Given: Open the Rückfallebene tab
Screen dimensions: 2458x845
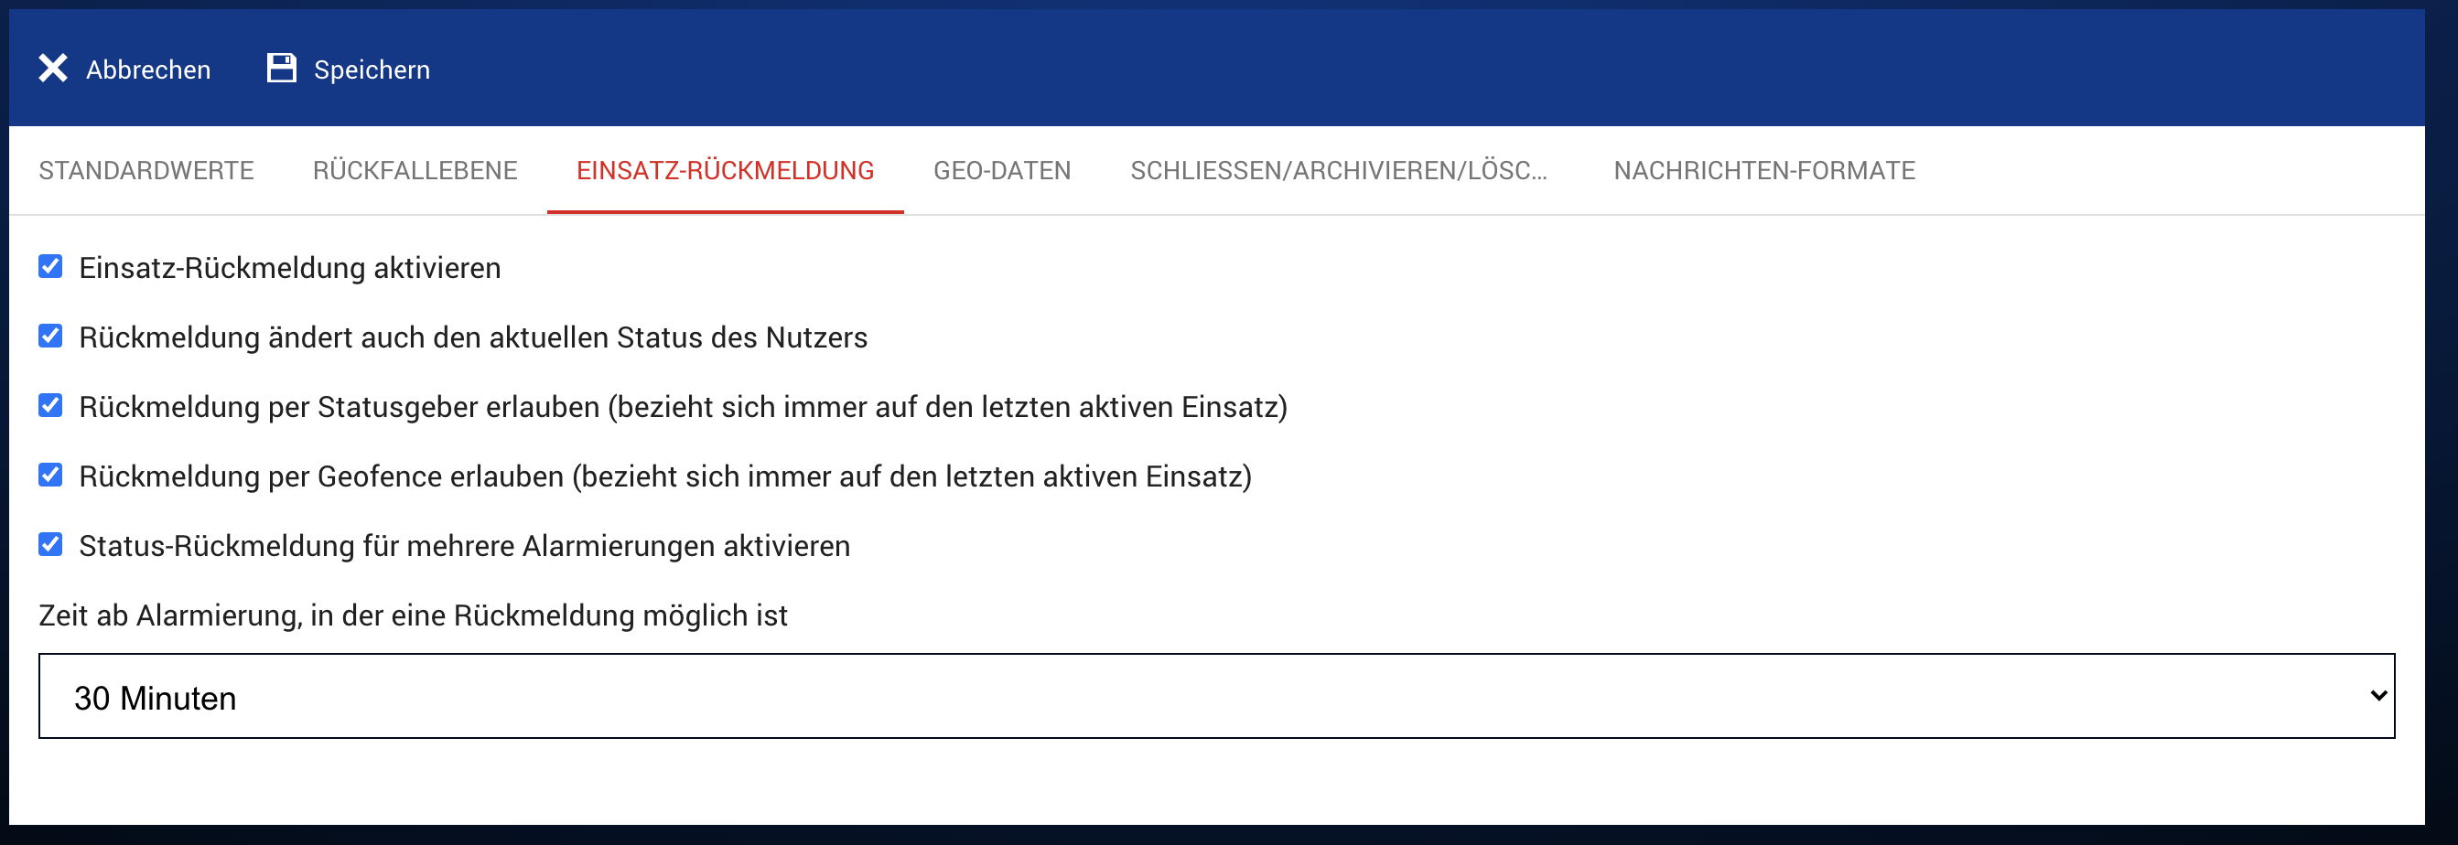Looking at the screenshot, I should tap(415, 171).
